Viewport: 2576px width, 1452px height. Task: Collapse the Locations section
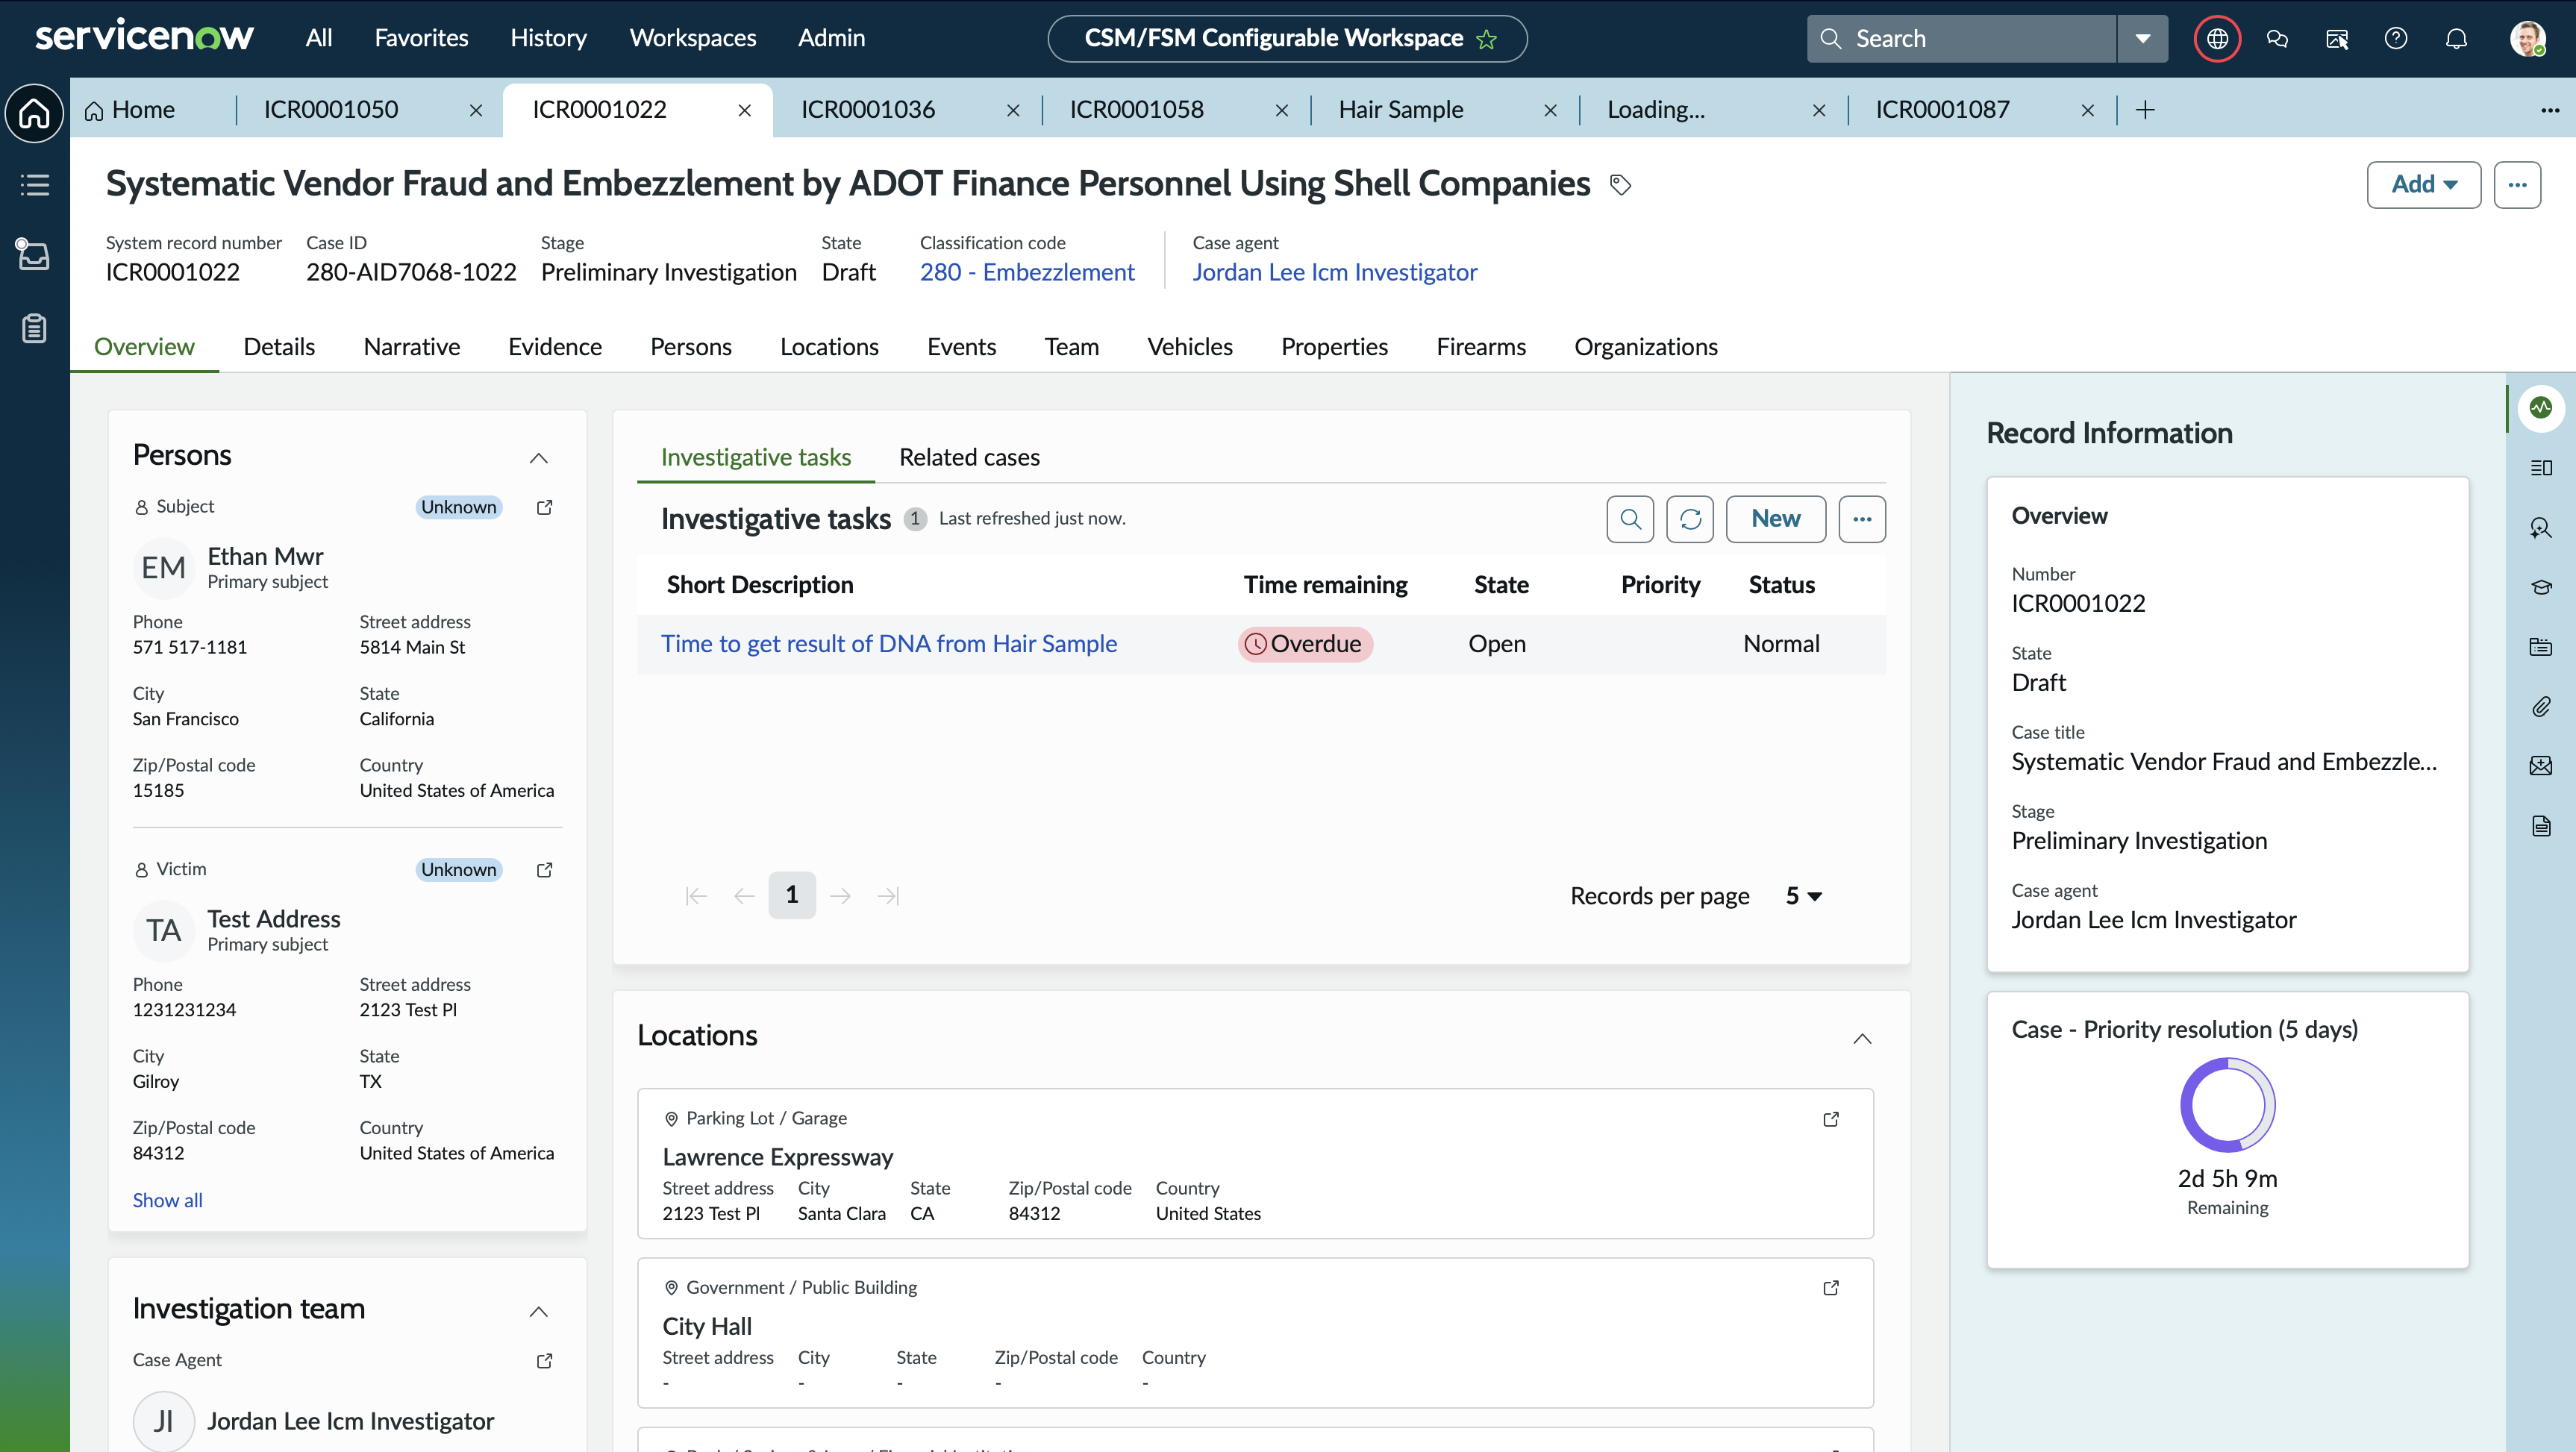pos(1862,1038)
